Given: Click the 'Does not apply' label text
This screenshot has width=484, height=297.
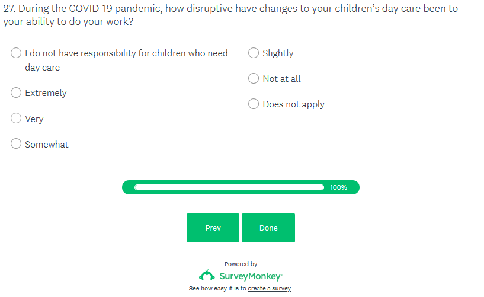Looking at the screenshot, I should click(x=293, y=104).
